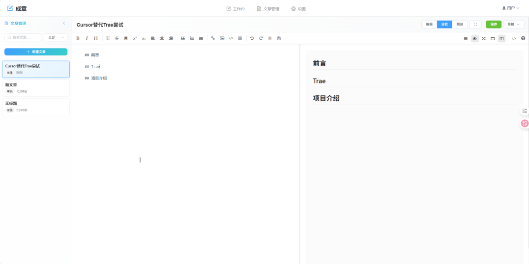The height and width of the screenshot is (264, 529).
Task: Insert a hyperlink
Action: click(x=213, y=38)
